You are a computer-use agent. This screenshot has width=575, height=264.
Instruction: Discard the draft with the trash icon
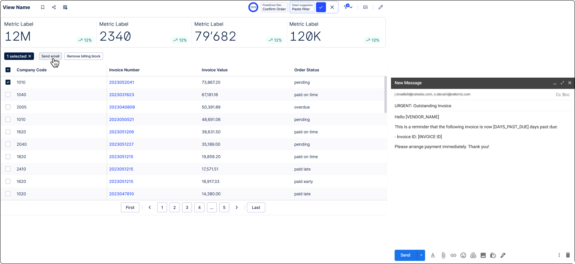pyautogui.click(x=568, y=255)
